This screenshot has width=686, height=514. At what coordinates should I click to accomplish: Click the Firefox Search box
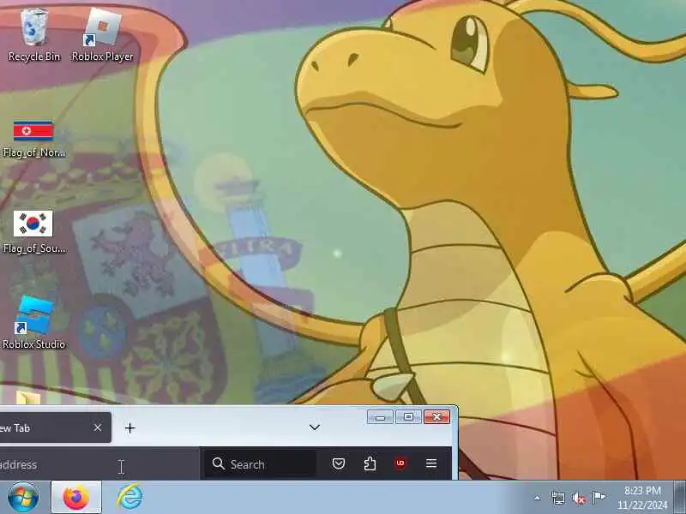click(x=261, y=464)
